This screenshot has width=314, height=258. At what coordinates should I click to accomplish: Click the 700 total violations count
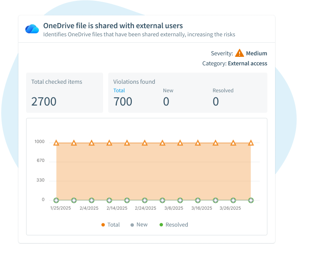coord(123,102)
